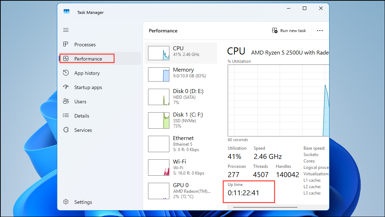Image resolution: width=385 pixels, height=217 pixels.
Task: Select the Wi-Fi S: 16.0 entry
Action: [181, 167]
